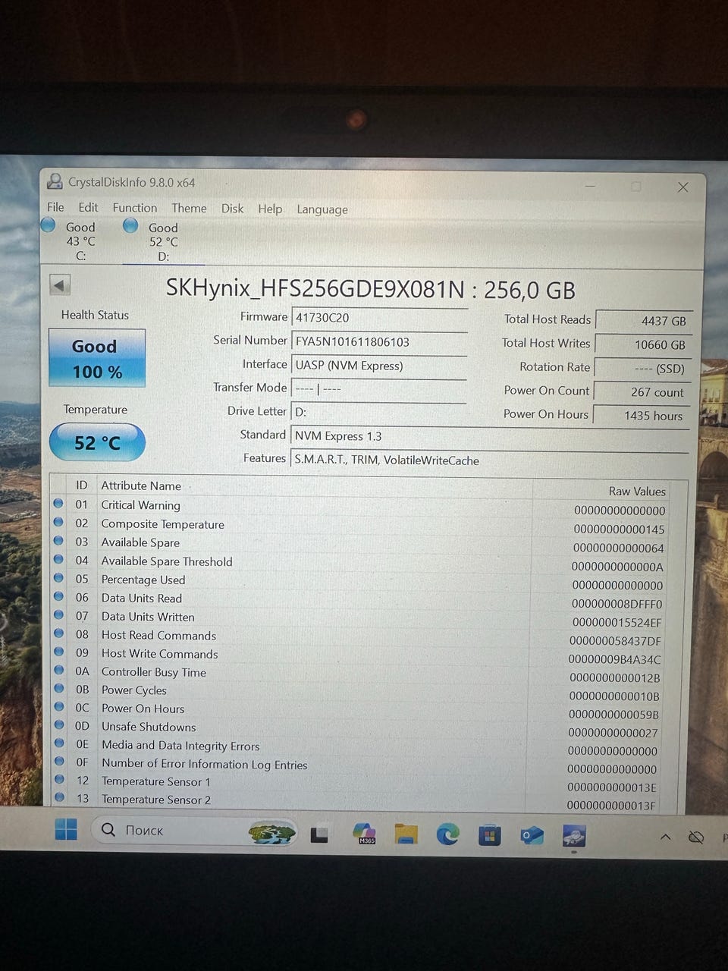
Task: Open the Theme menu
Action: (x=189, y=208)
